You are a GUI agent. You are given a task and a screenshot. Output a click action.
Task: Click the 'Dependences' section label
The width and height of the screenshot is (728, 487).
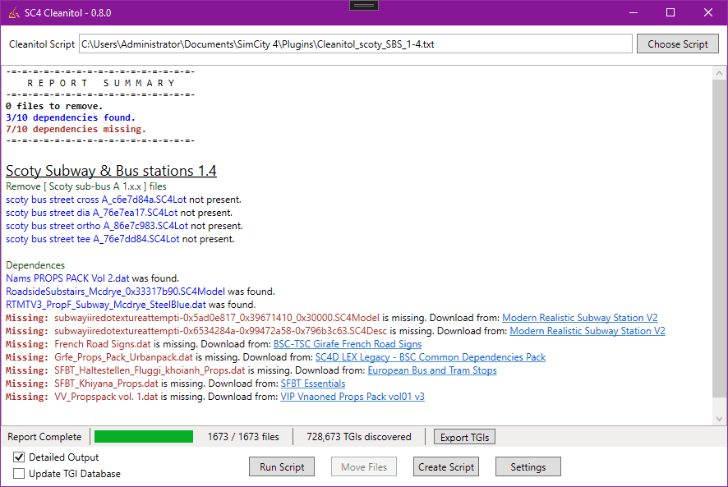coord(35,265)
